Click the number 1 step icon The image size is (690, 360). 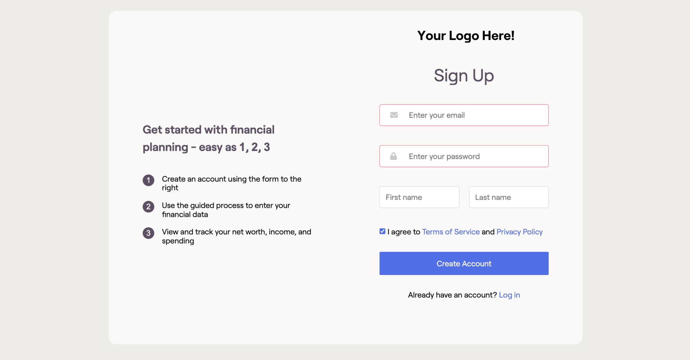coord(149,180)
